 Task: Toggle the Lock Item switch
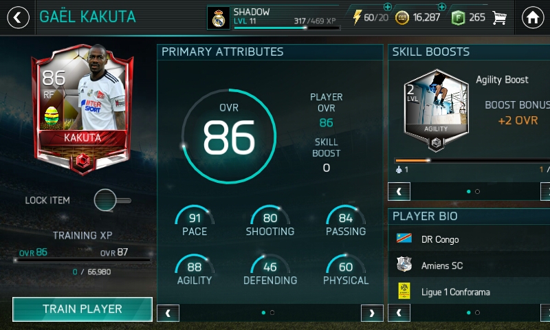112,200
